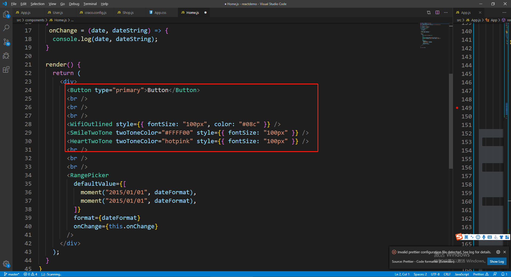
Task: Click App class breadcrumb in right editor
Action: 491,20
